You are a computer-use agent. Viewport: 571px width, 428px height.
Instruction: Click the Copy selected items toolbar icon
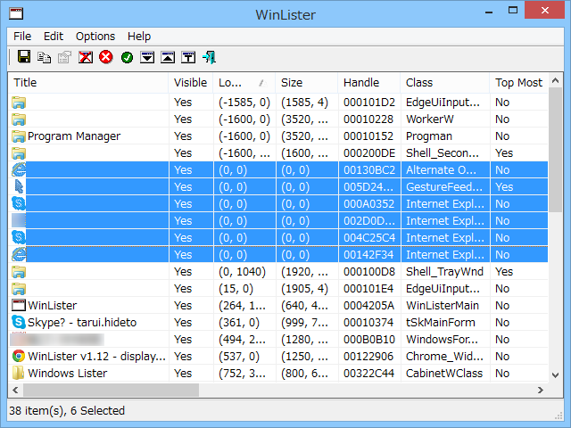44,57
